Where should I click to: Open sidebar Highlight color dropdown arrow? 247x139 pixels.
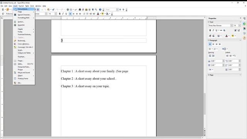235,36
